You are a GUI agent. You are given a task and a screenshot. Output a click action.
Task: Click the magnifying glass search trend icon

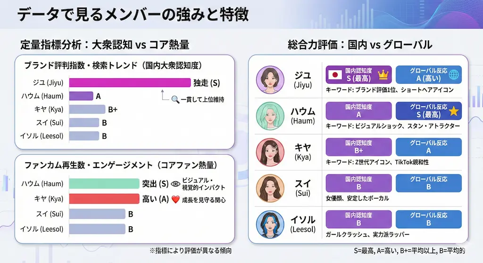[175, 99]
